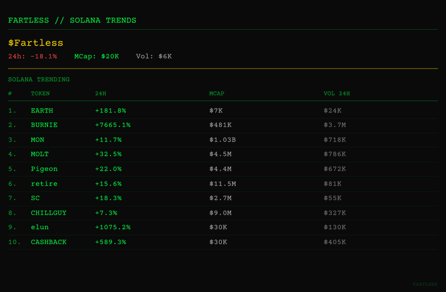
Task: Click the Vol: $6K stat
Action: click(154, 57)
